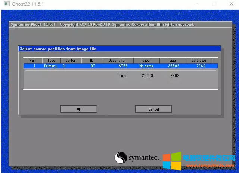Click the '07' ID cell
Screen dimensions: 239x173
point(93,66)
